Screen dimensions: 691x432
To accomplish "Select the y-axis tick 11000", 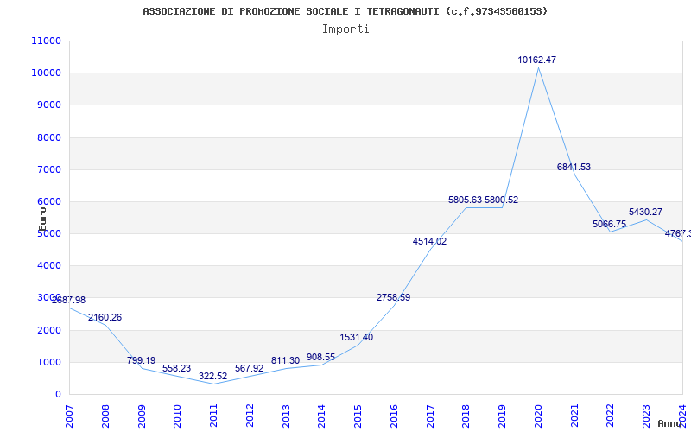I will (x=47, y=41).
